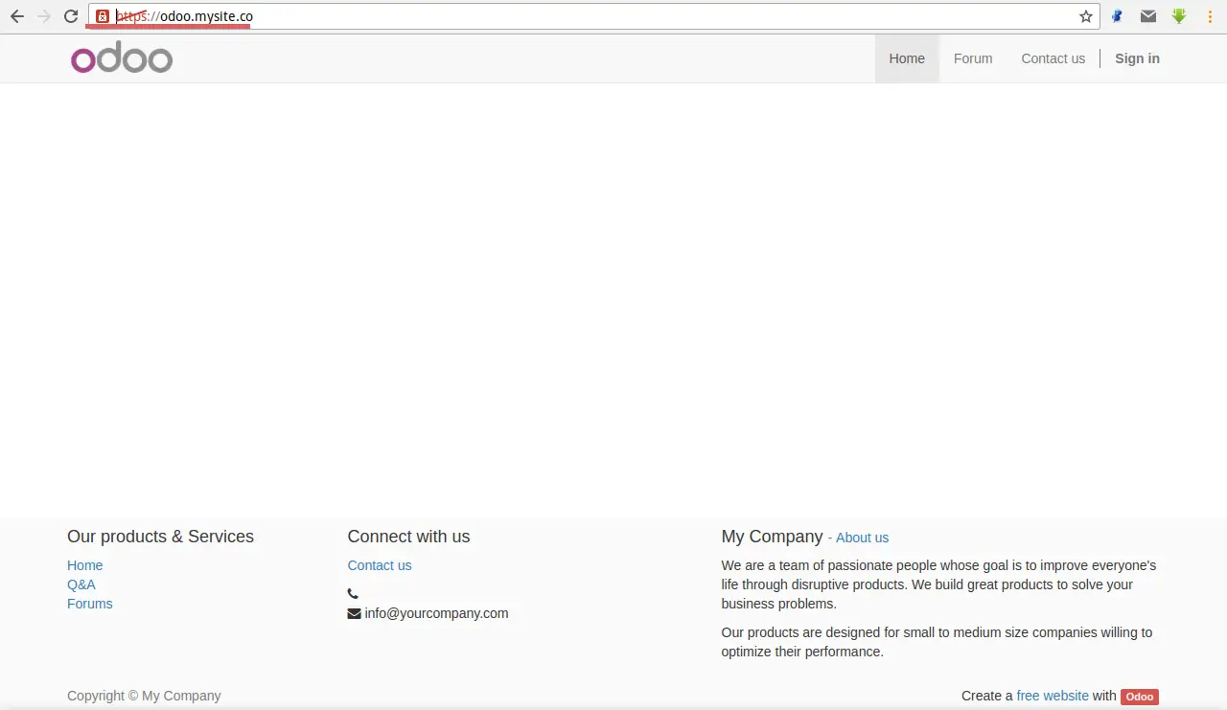This screenshot has height=710, width=1227.
Task: Click the blue pin extension icon
Action: point(1117,16)
